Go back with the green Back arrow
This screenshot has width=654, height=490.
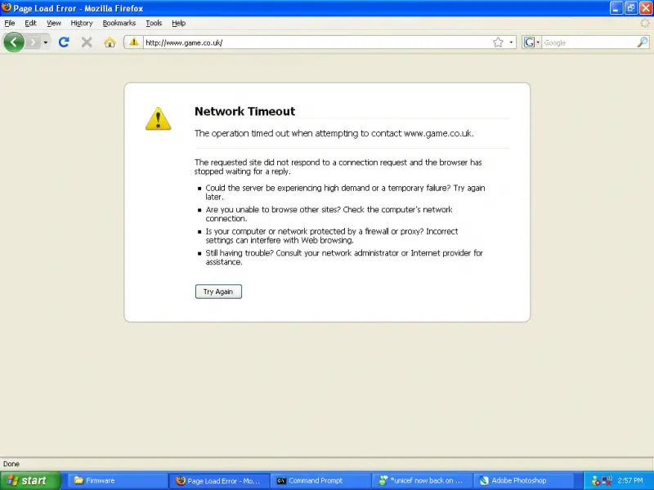point(14,42)
